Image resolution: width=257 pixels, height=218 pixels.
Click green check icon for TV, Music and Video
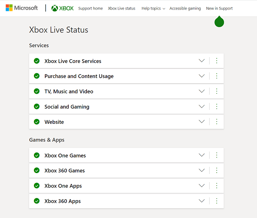click(x=37, y=91)
